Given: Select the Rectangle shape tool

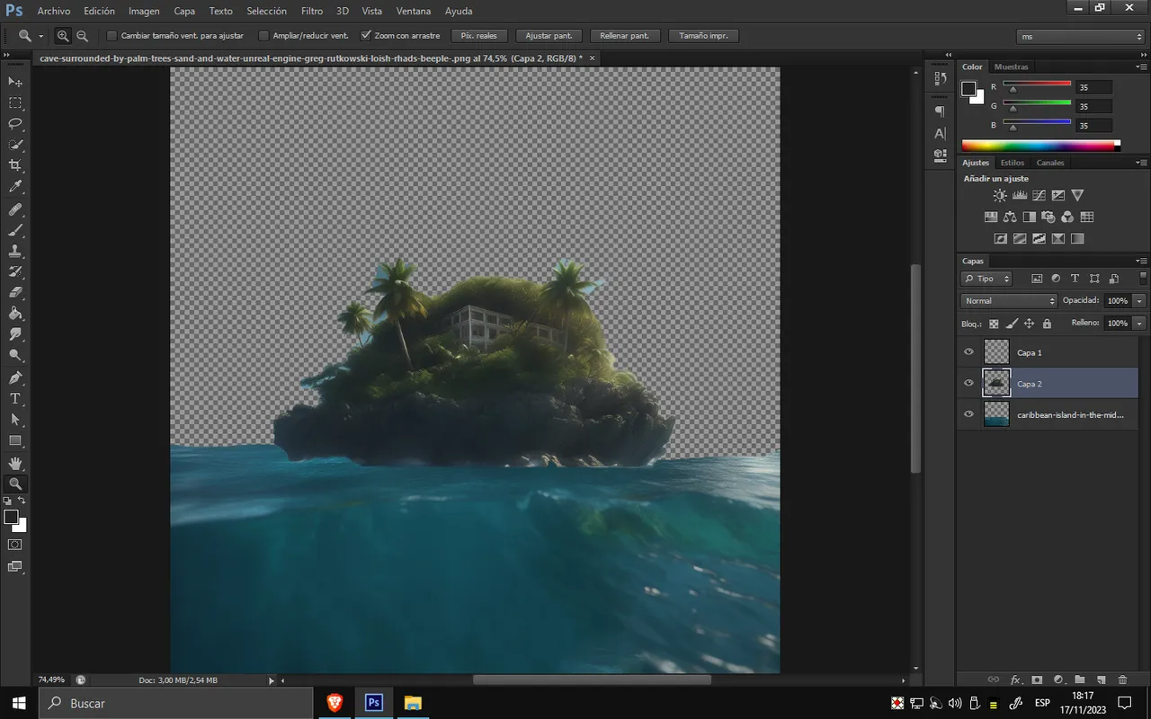Looking at the screenshot, I should 15,440.
